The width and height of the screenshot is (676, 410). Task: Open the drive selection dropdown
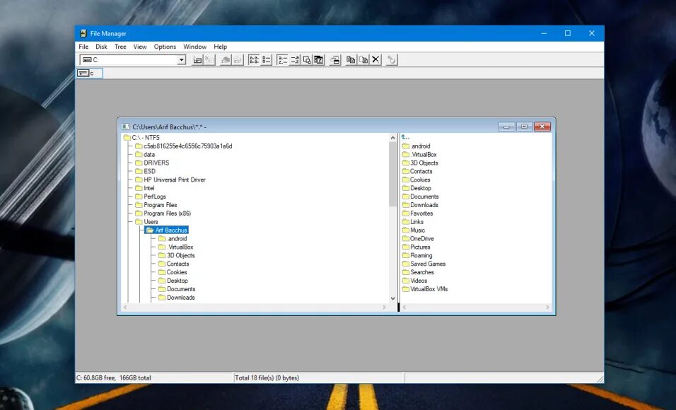tap(182, 59)
